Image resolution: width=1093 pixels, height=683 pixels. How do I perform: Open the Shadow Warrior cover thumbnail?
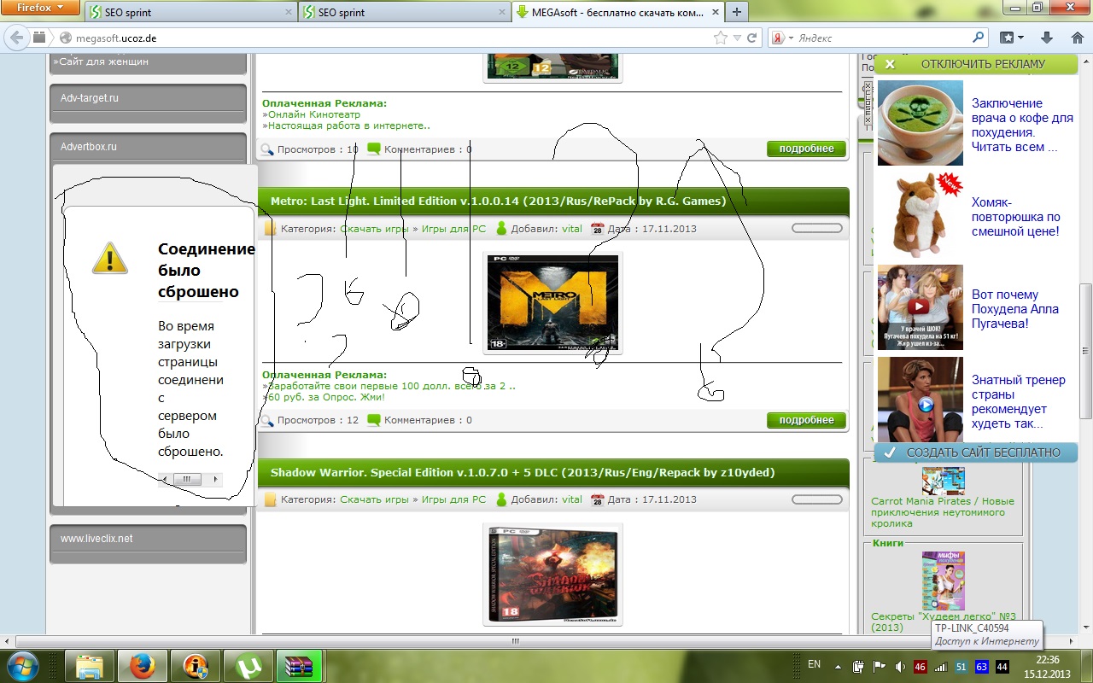point(552,574)
